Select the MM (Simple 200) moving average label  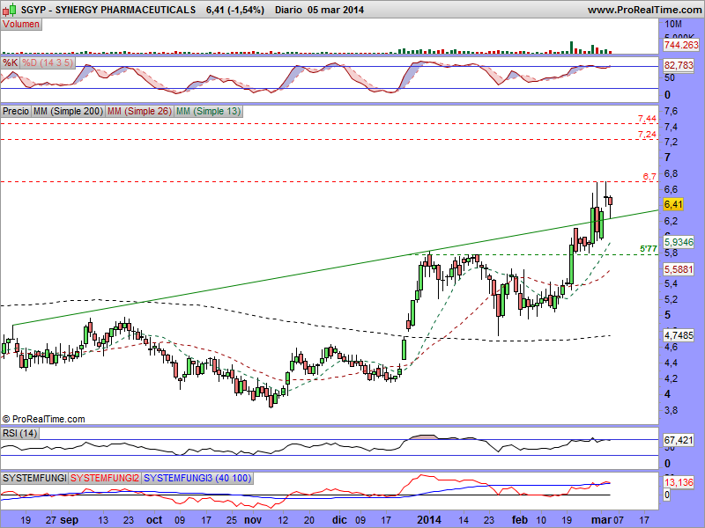69,111
